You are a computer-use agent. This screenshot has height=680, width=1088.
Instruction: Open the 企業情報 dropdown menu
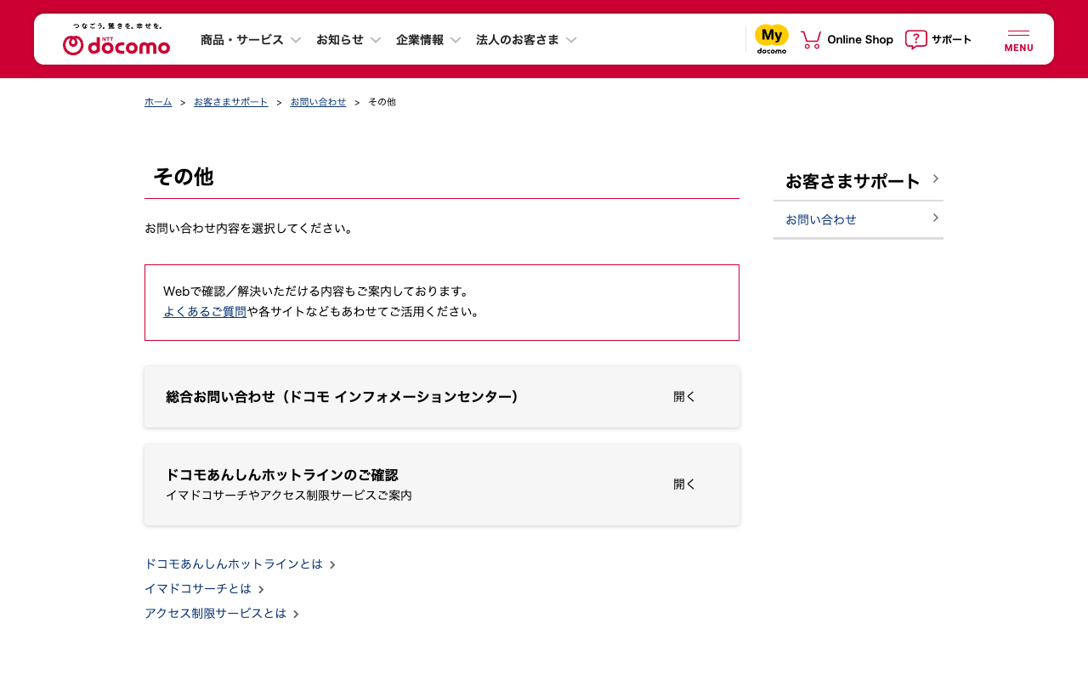tap(428, 40)
